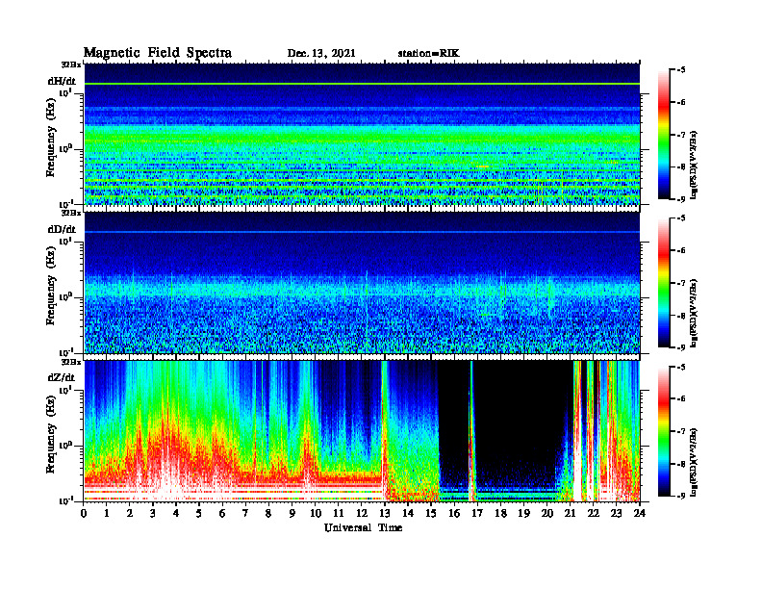This screenshot has width=762, height=589.
Task: Click hour label 24 on the time axis
Action: coord(639,514)
